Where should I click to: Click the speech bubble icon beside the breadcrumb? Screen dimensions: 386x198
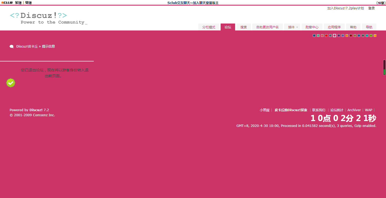pyautogui.click(x=12, y=46)
